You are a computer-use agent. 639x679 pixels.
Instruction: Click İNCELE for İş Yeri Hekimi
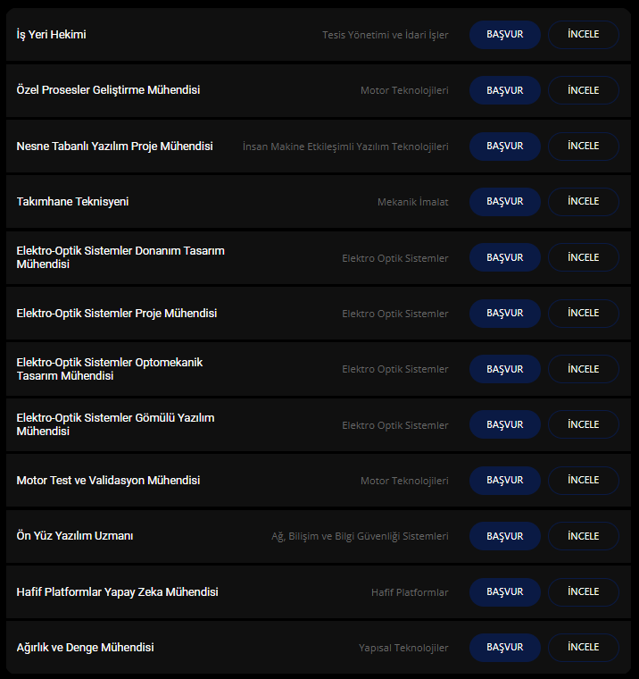click(x=583, y=35)
